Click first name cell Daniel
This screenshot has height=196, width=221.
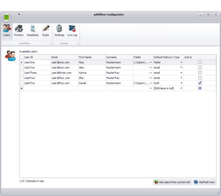tap(92, 83)
